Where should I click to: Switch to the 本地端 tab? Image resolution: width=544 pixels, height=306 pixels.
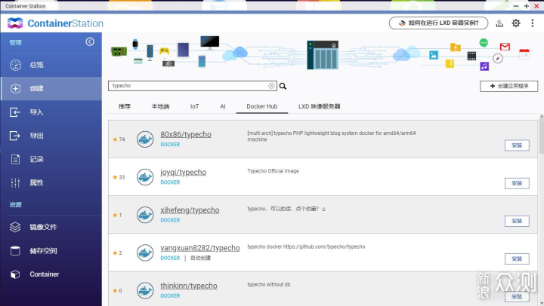click(160, 106)
